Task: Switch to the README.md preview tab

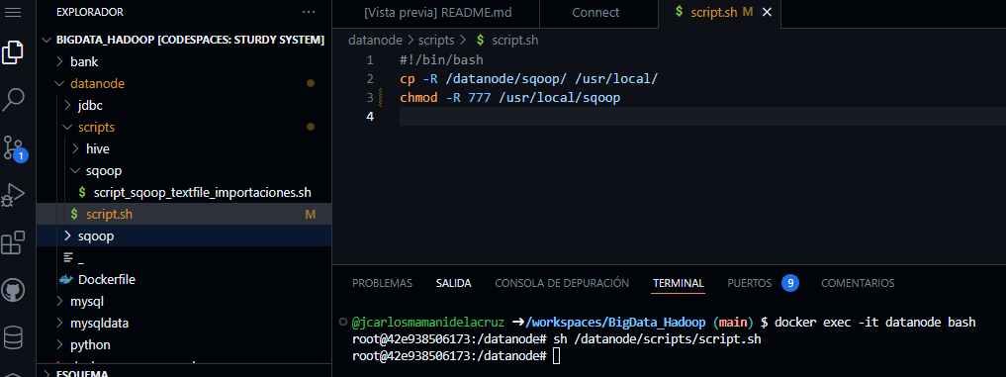Action: [437, 13]
